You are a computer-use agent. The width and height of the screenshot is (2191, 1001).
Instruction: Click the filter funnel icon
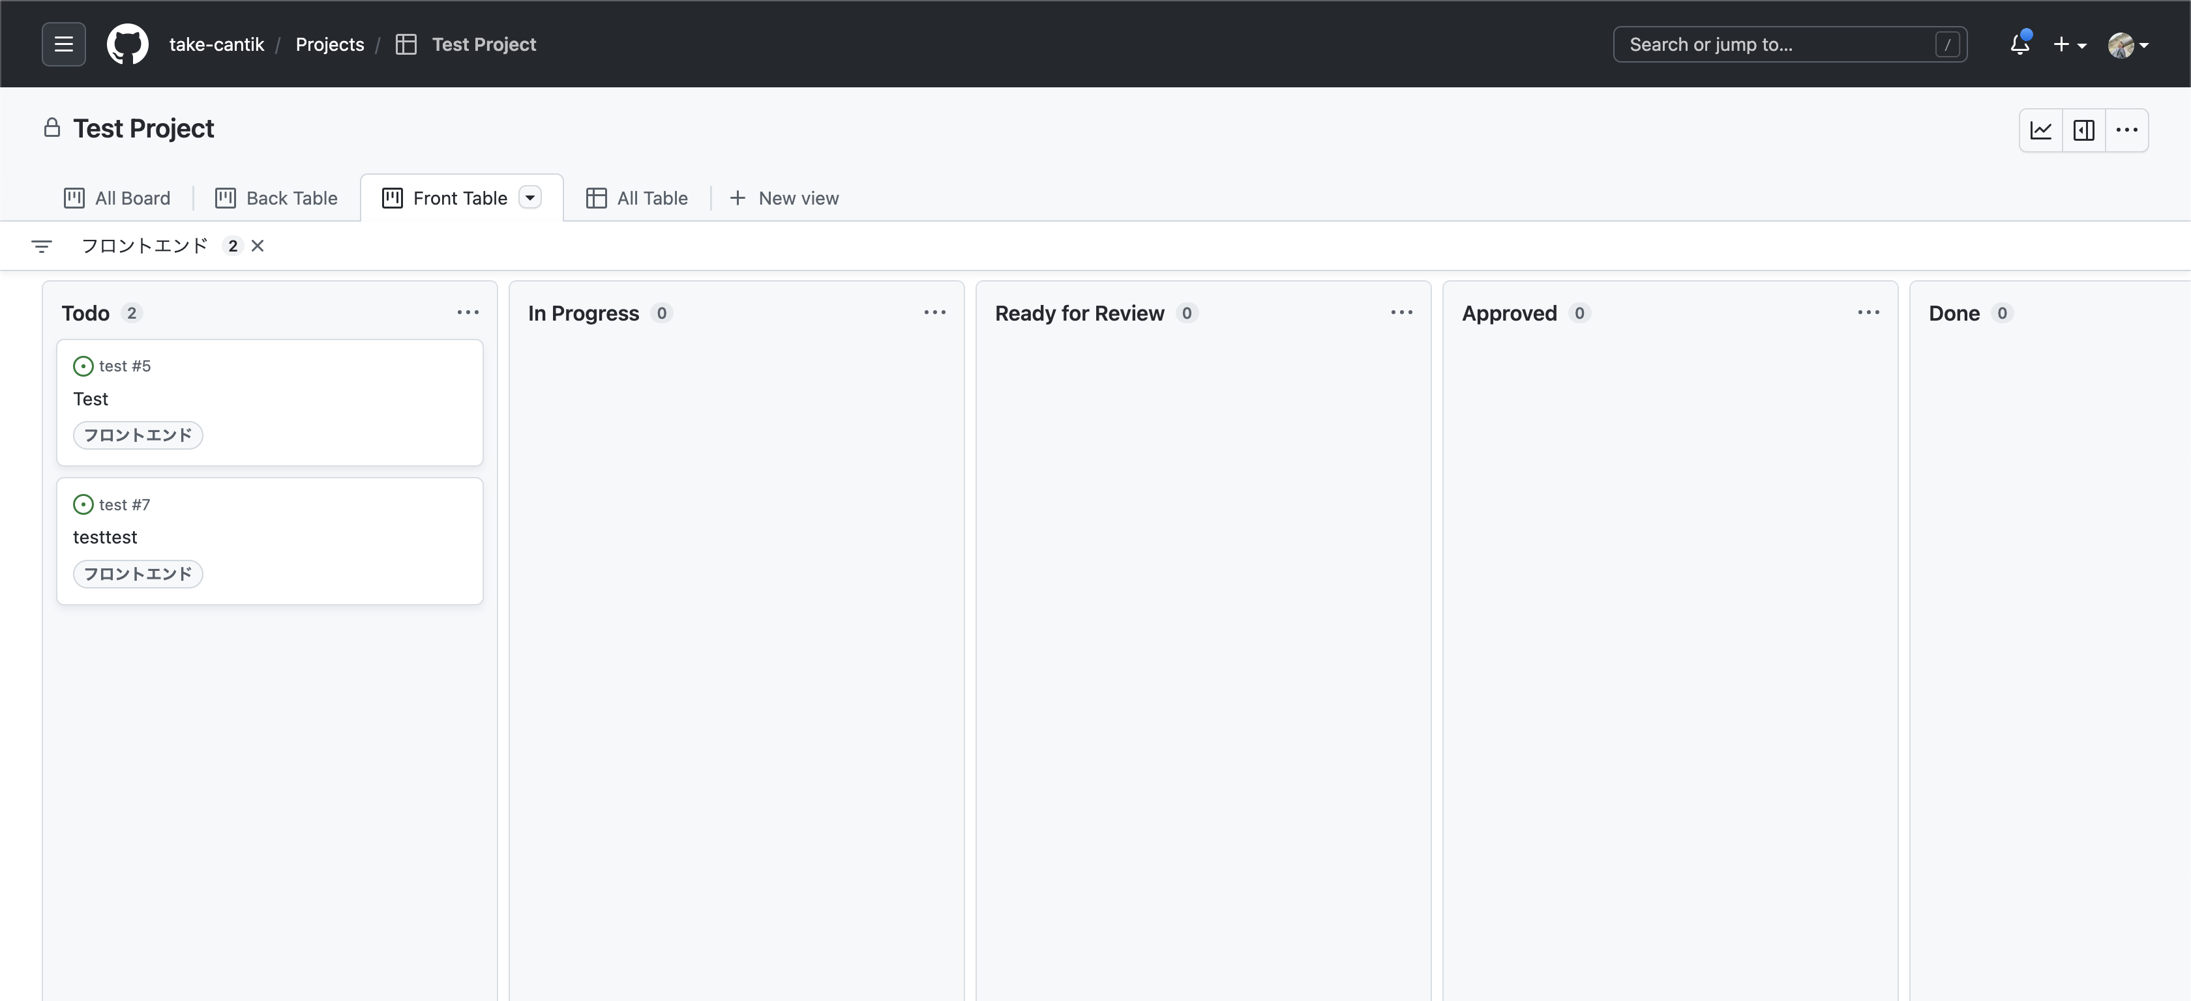[x=42, y=246]
